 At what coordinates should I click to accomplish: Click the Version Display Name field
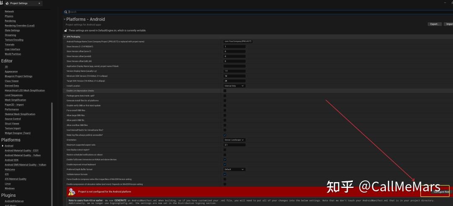[234, 71]
